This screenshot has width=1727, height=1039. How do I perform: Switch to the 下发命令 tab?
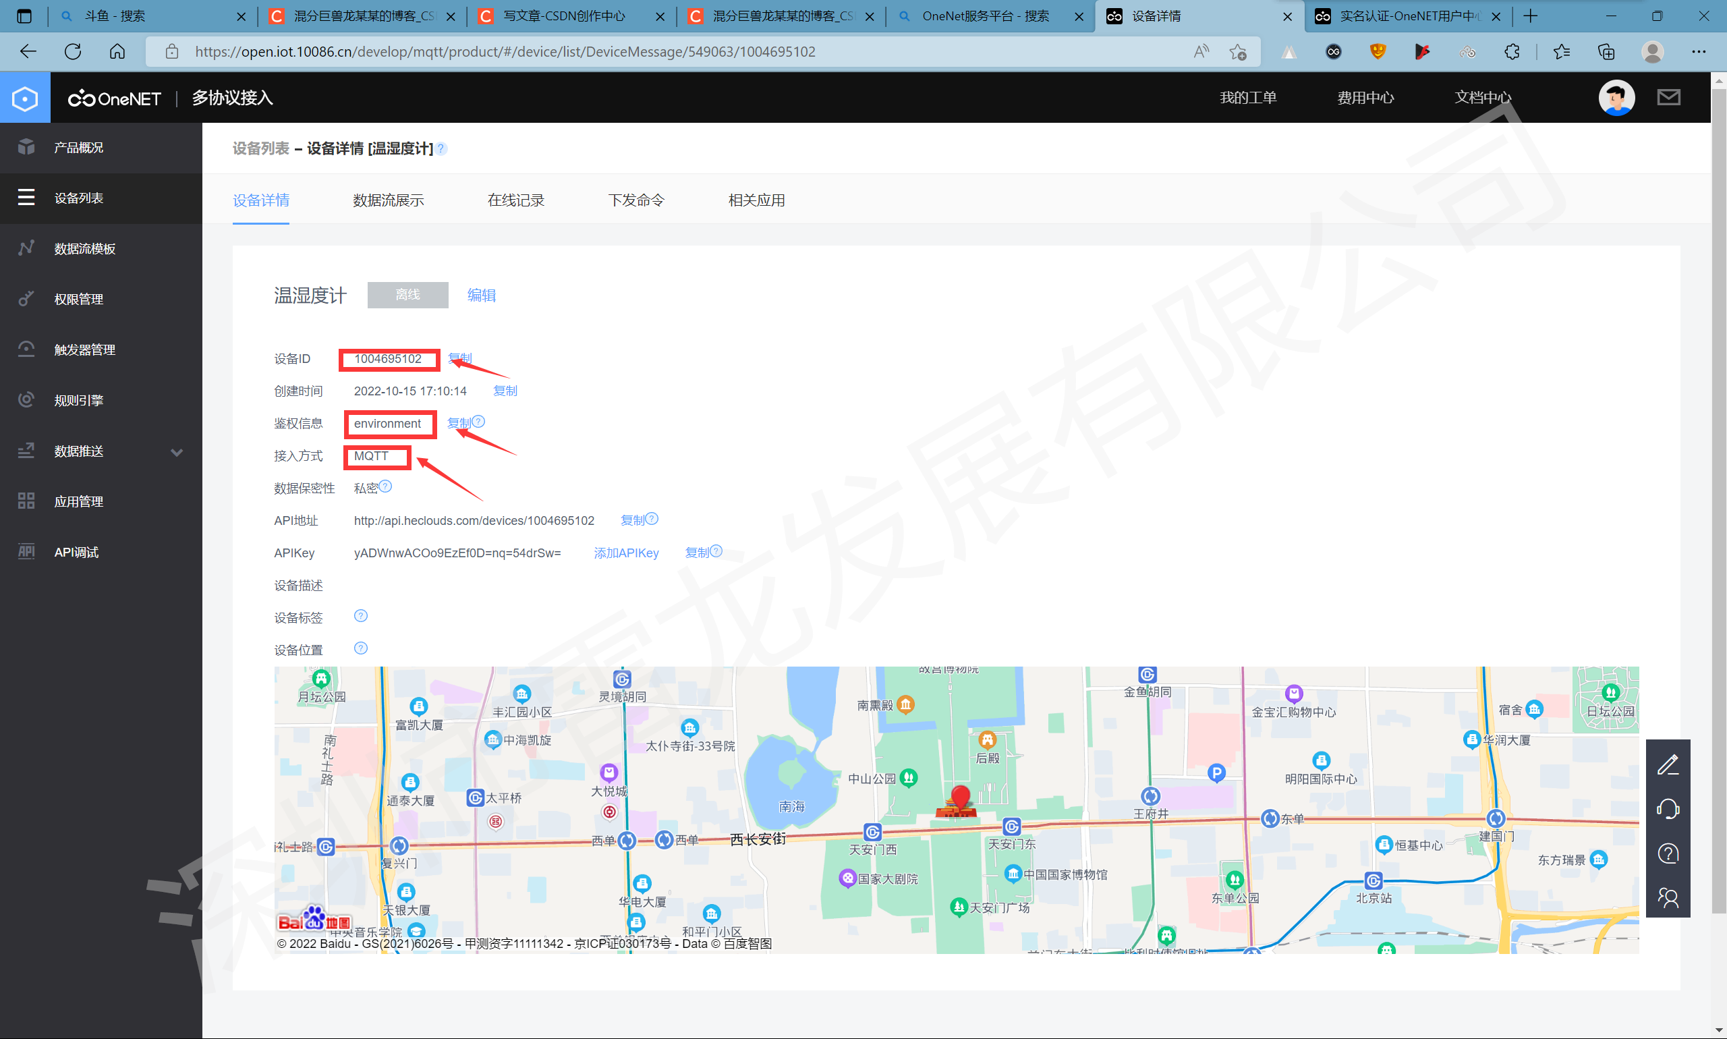click(x=635, y=200)
